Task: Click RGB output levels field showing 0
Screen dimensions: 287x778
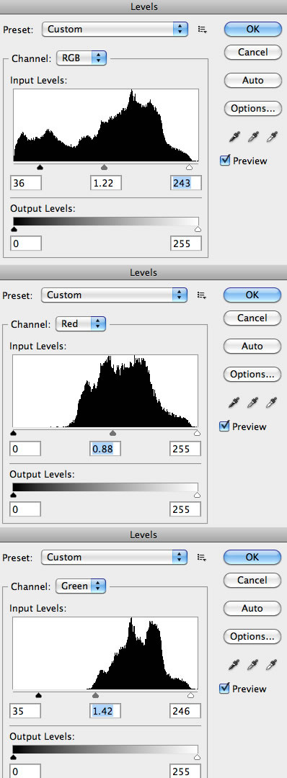Action: [x=26, y=243]
